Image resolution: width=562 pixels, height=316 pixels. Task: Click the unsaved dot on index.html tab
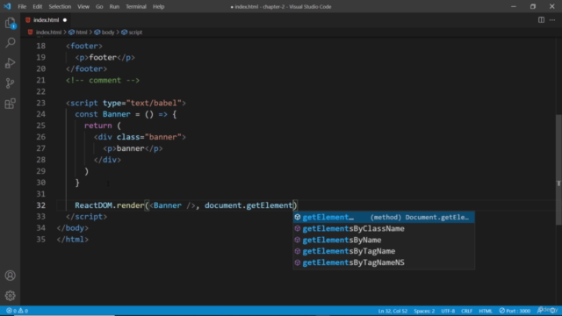coord(65,20)
